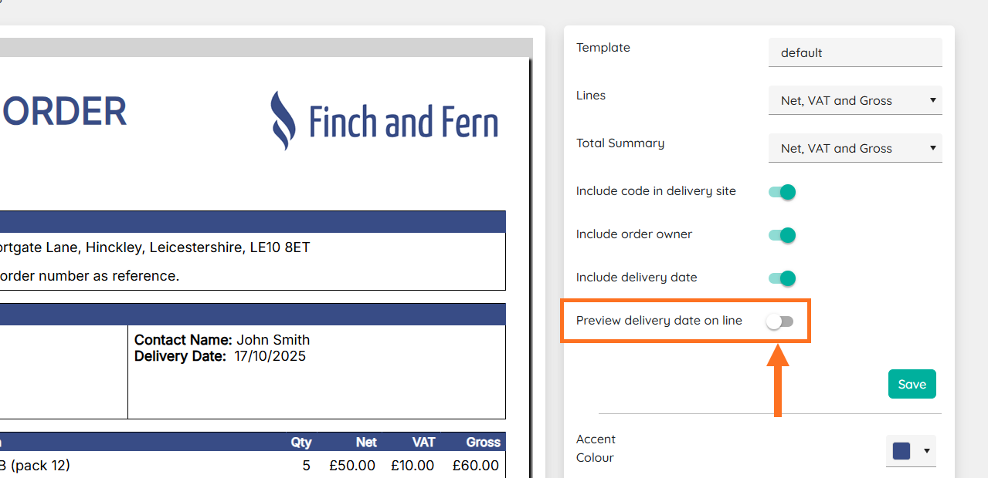Switch off the Include delivery date toggle
This screenshot has width=988, height=478.
point(782,278)
